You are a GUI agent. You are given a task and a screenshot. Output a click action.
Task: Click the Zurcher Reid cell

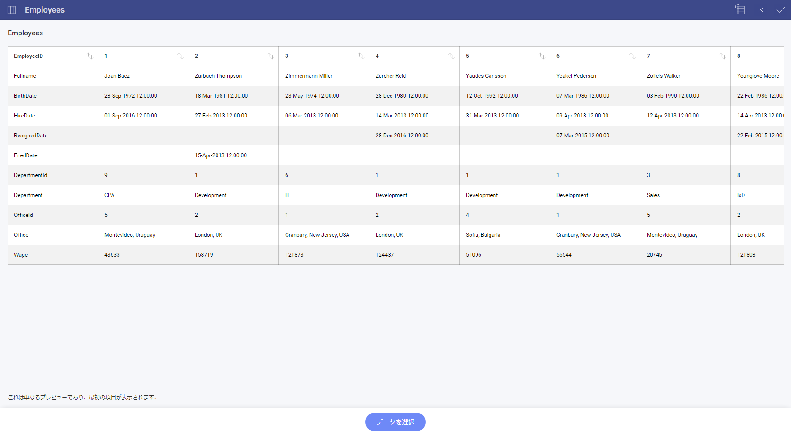click(x=414, y=76)
